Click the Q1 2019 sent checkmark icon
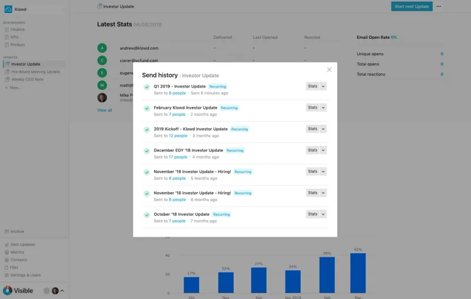The width and height of the screenshot is (471, 299). (147, 87)
